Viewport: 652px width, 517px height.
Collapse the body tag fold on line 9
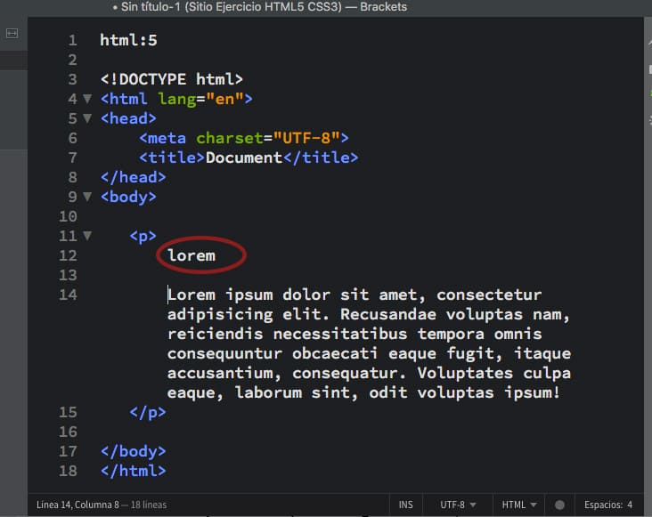[x=87, y=197]
